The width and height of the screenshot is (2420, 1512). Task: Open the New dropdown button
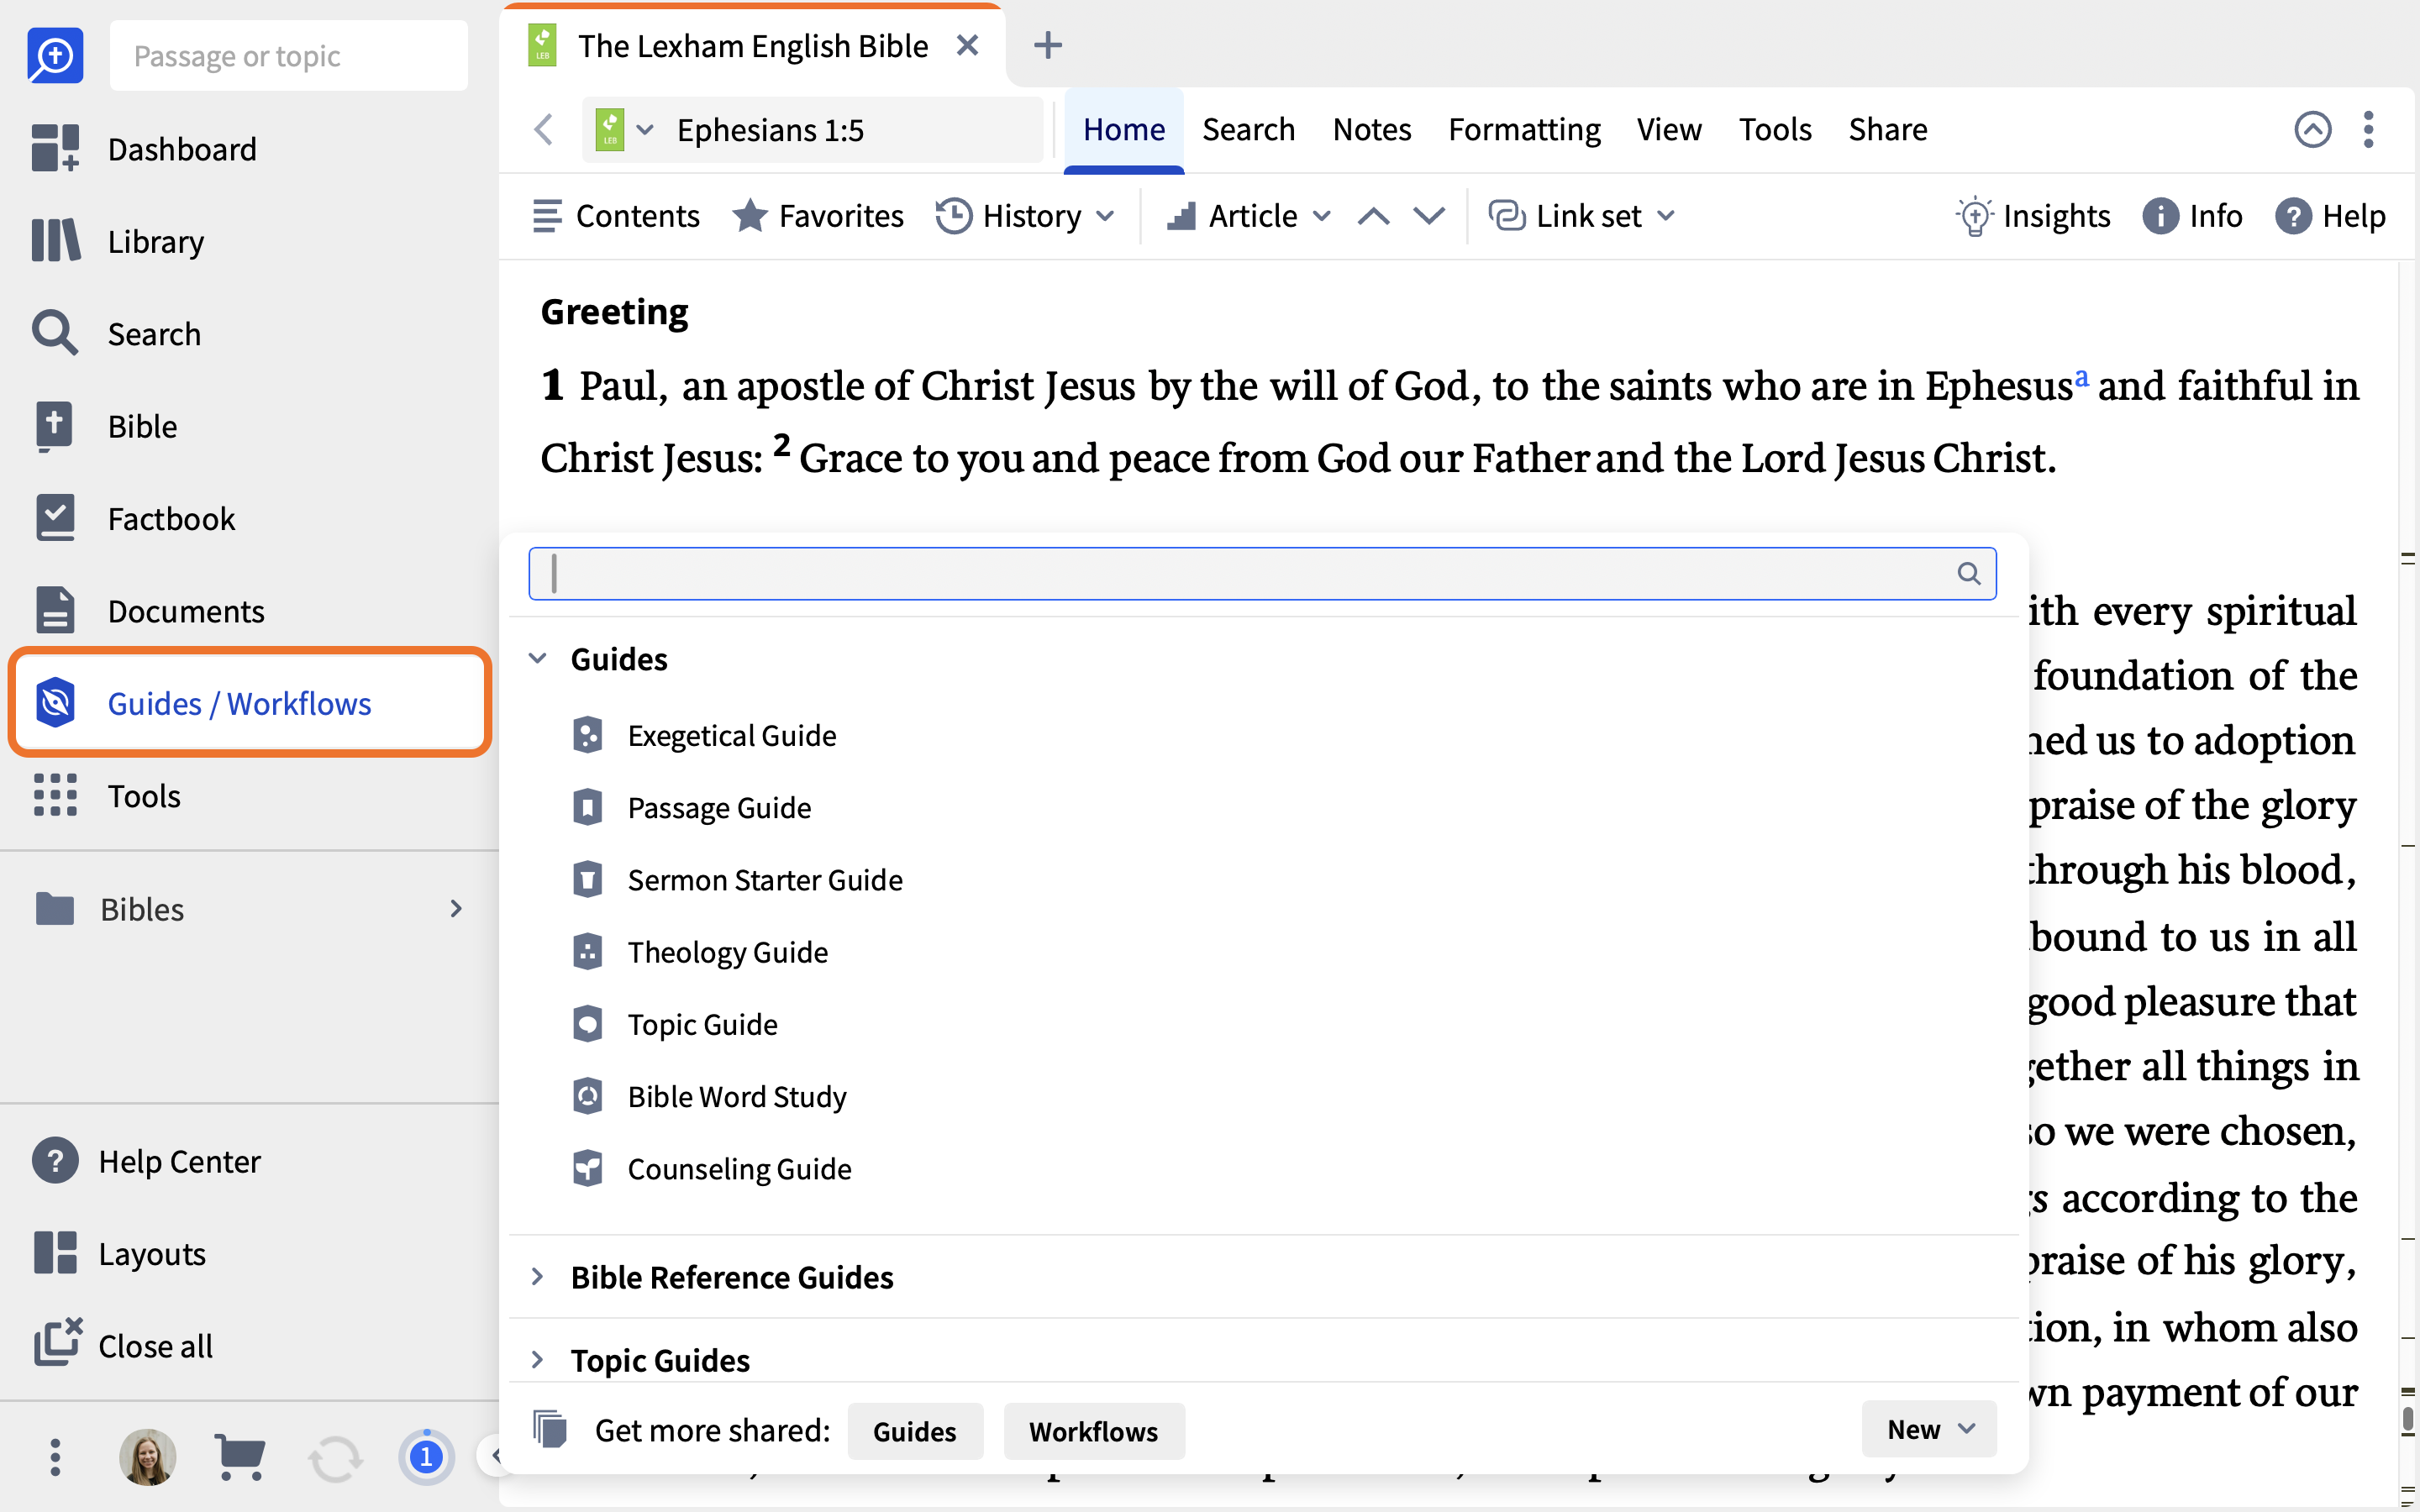click(1929, 1429)
